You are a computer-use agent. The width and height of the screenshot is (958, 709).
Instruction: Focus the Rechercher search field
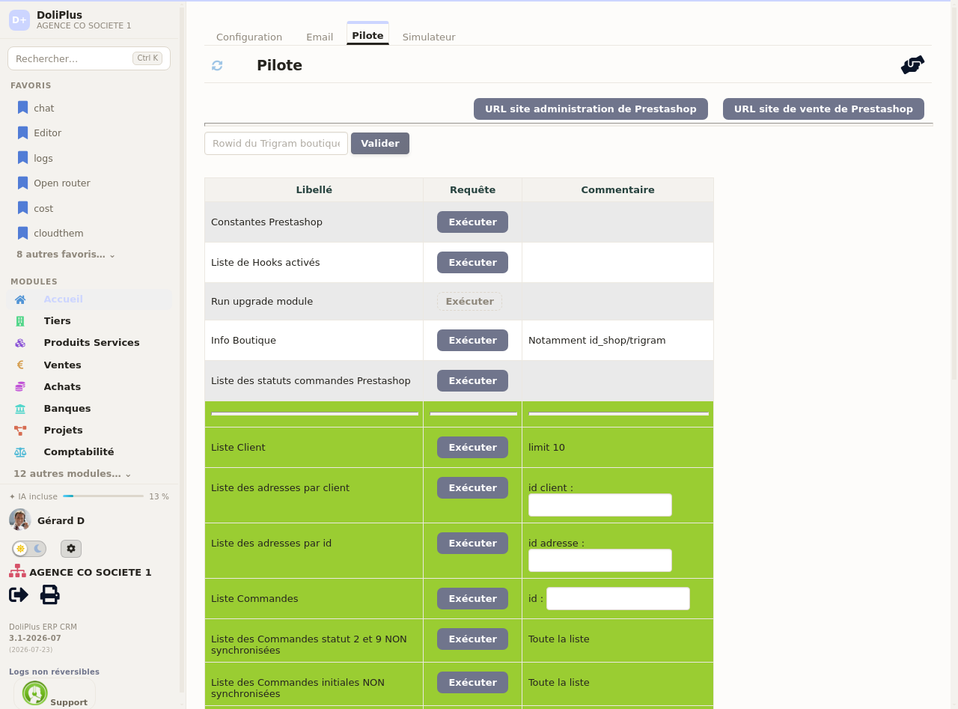click(x=89, y=58)
